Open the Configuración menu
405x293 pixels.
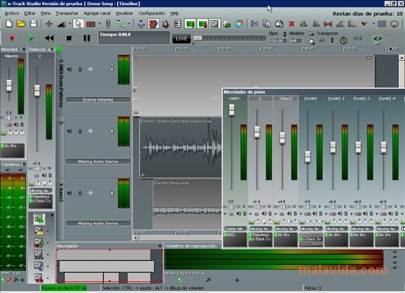pyautogui.click(x=152, y=13)
